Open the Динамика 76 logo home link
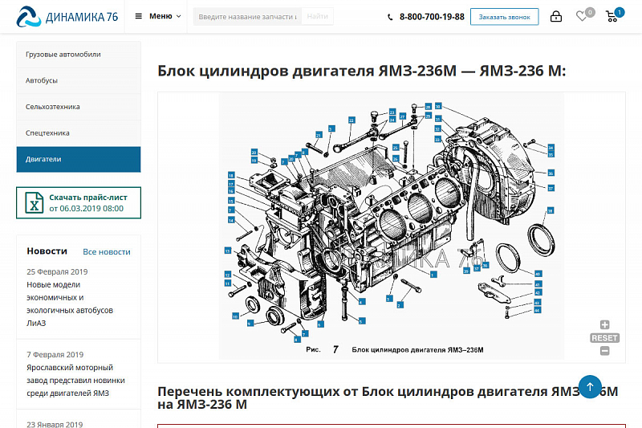 pos(67,16)
